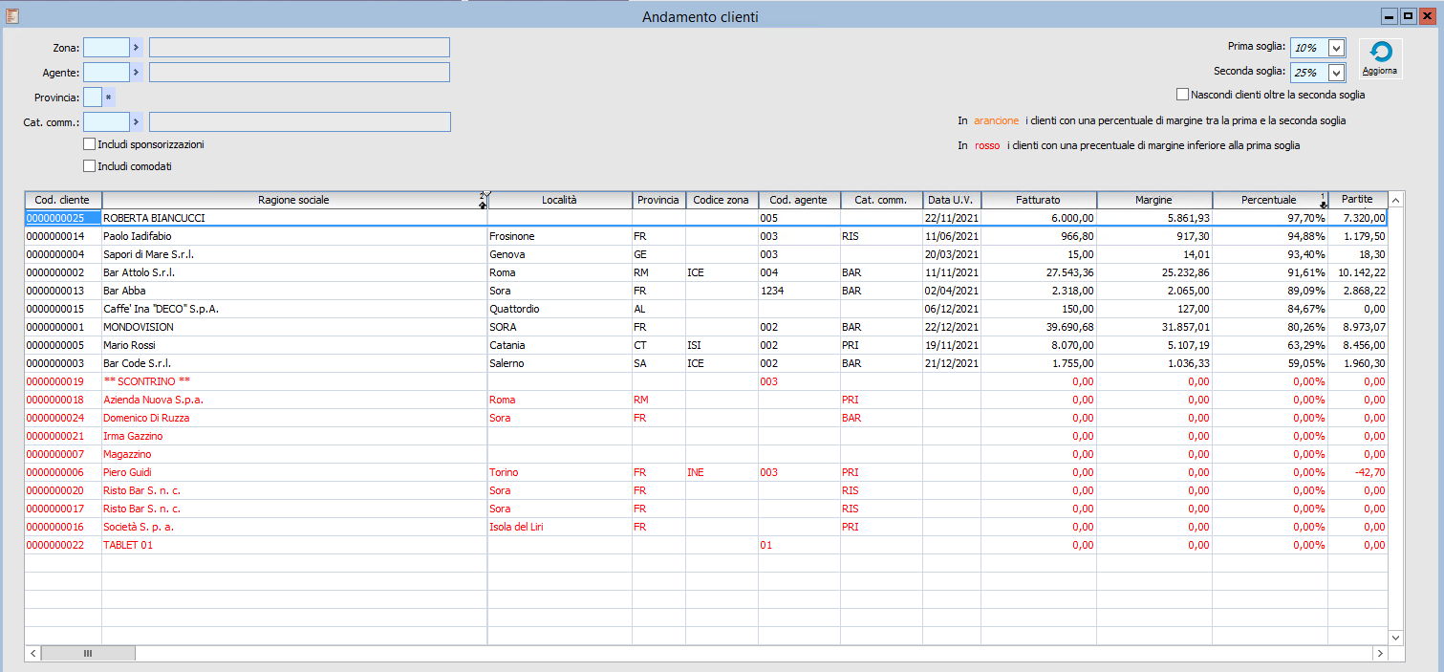This screenshot has height=672, width=1444.
Task: Click the Cat. comm. code input field
Action: 106,121
